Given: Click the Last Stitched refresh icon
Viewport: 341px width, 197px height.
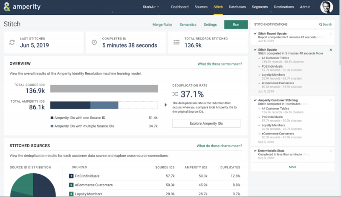Looking at the screenshot, I should (12, 43).
